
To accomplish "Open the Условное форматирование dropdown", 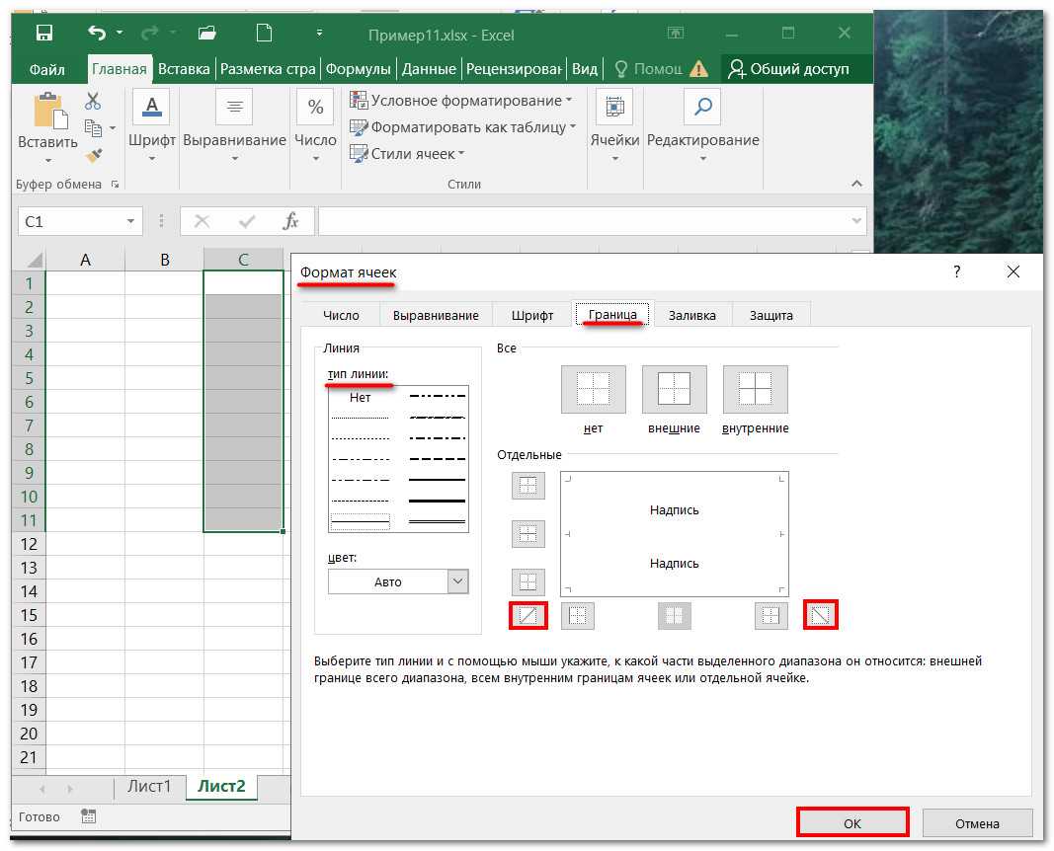I will (461, 101).
